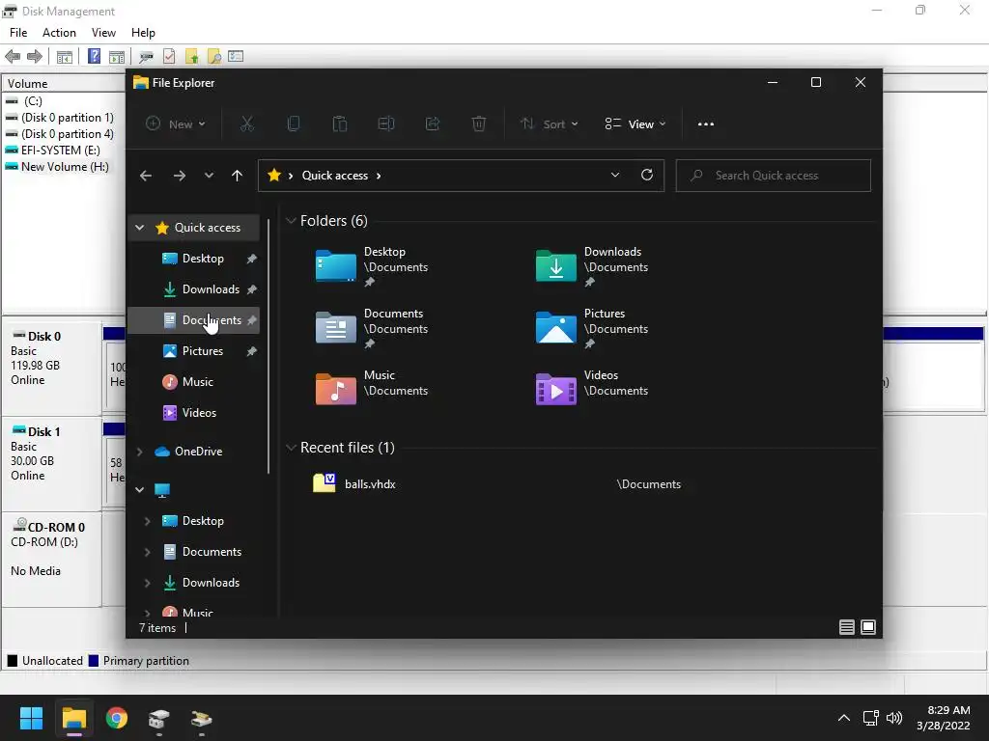Collapse the Folders (6) group
This screenshot has width=989, height=741.
291,221
